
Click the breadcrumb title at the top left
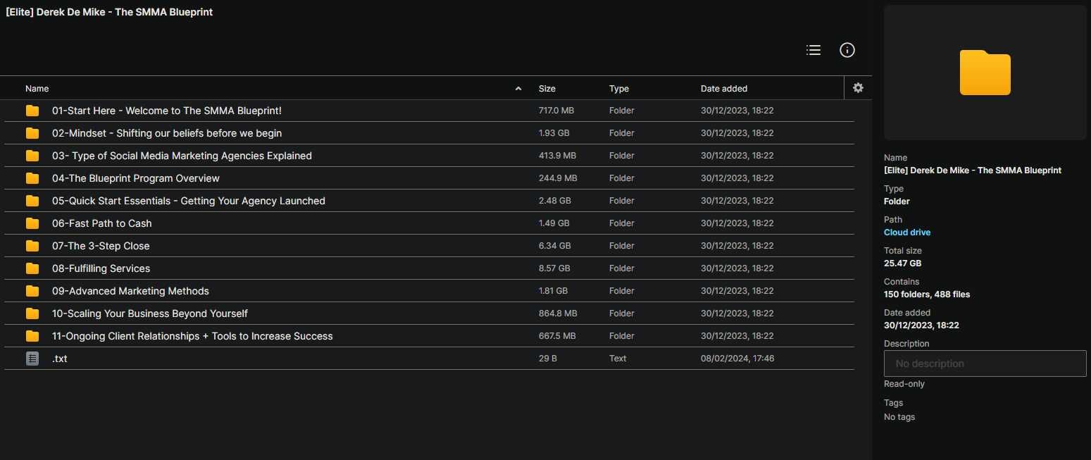coord(109,12)
